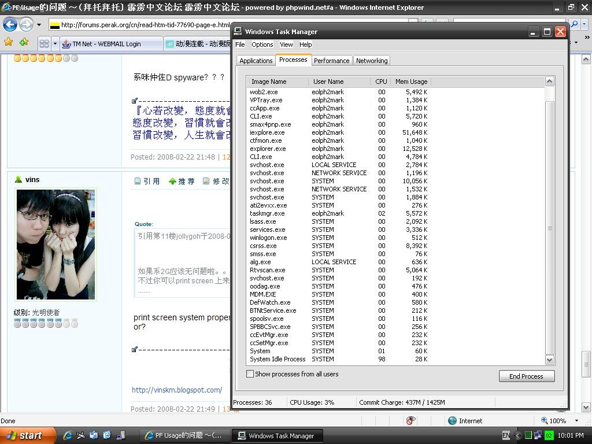Switch to the Performance tab

click(331, 61)
